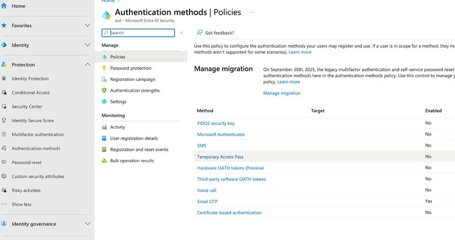Click the Identity Protection icon
The image size is (455, 240).
pyautogui.click(x=4, y=78)
